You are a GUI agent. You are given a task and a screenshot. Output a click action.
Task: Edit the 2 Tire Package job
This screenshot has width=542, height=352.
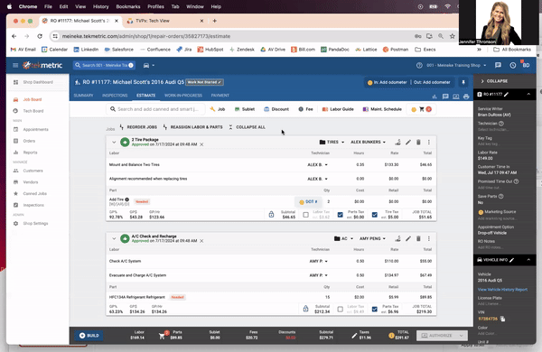pos(408,142)
